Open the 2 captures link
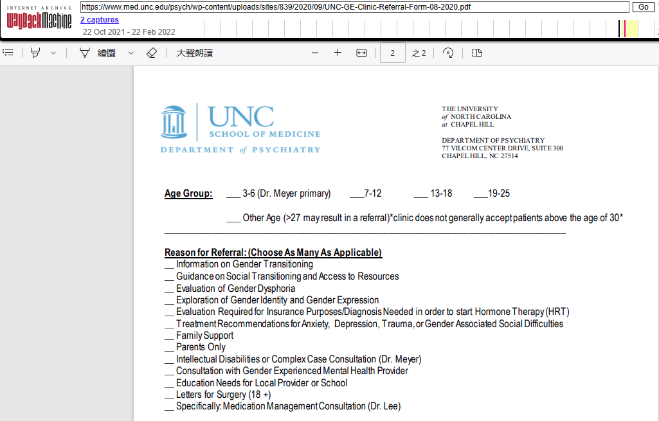The image size is (659, 421). click(x=100, y=20)
